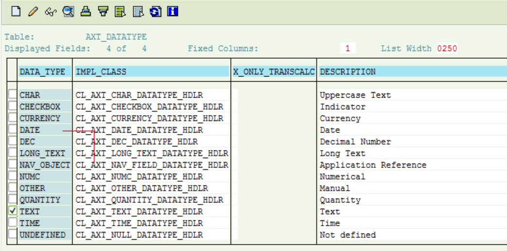Screen dimensions: 507x251
Task: Click the Change entry pencil icon
Action: click(x=33, y=12)
